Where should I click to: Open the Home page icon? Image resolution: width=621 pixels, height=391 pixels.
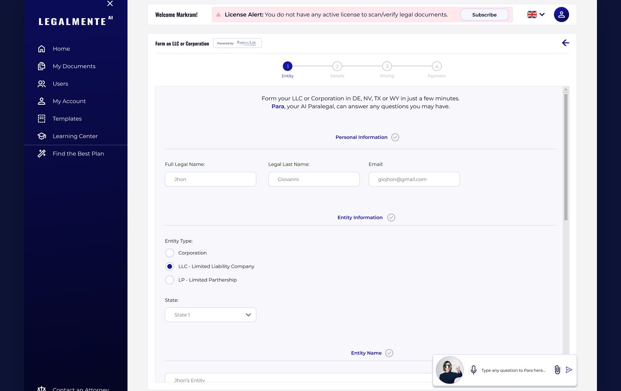(x=42, y=49)
